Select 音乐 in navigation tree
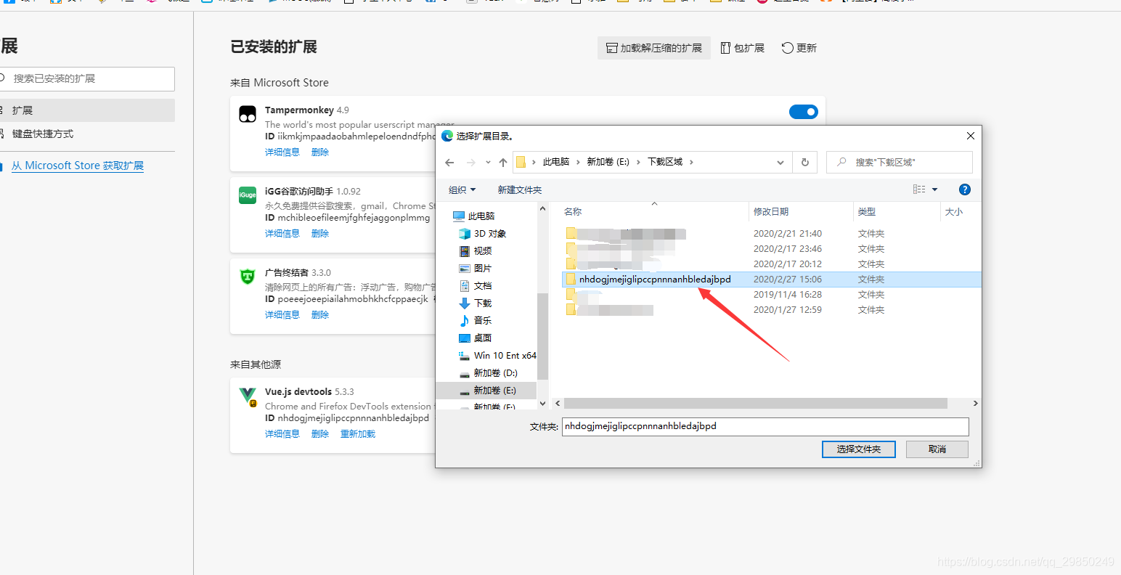 click(x=476, y=321)
